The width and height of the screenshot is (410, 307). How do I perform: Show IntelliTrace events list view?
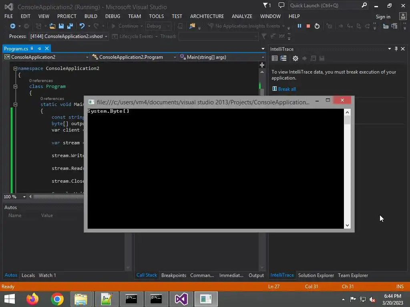[x=275, y=58]
